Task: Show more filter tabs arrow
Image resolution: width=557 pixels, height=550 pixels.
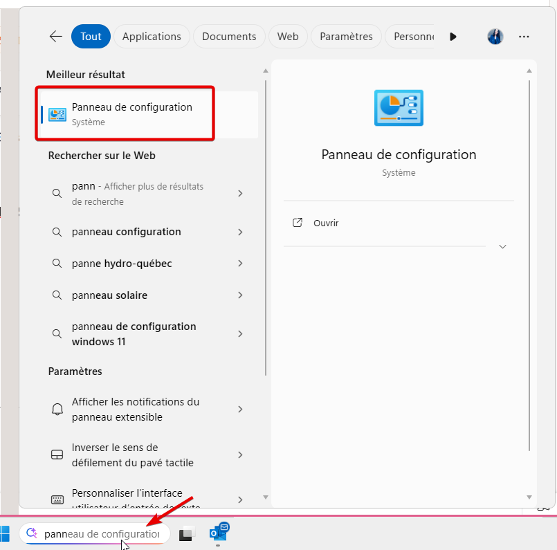Action: (x=453, y=37)
